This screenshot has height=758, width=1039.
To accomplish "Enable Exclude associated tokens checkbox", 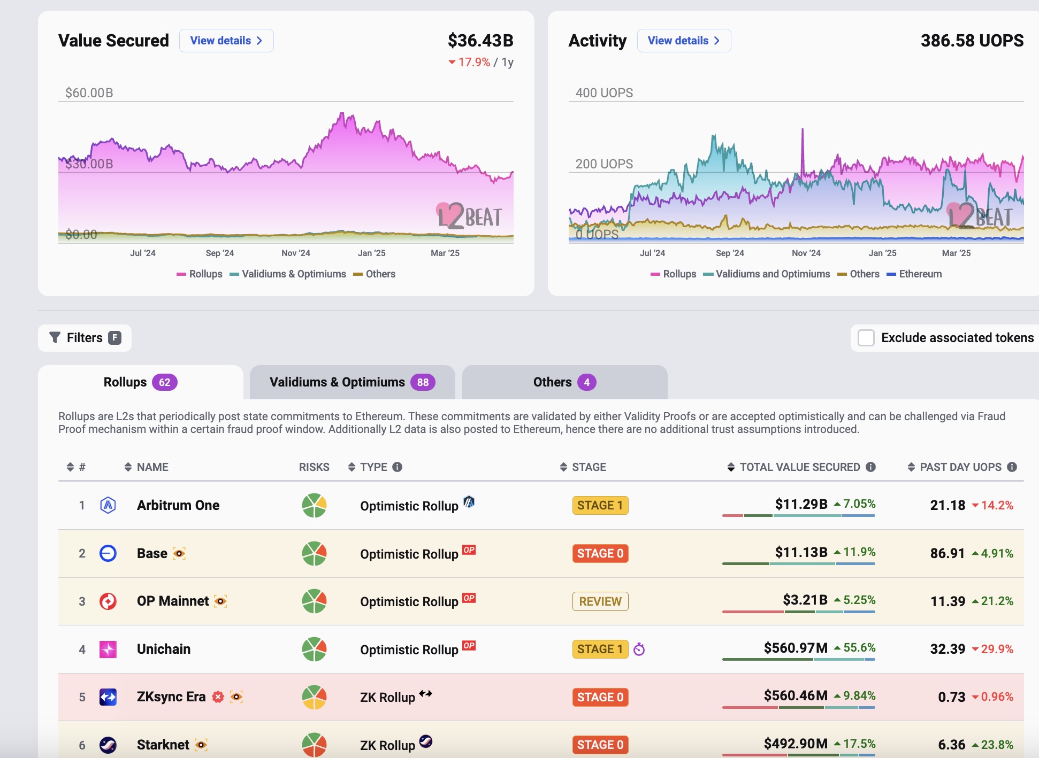I will tap(866, 338).
